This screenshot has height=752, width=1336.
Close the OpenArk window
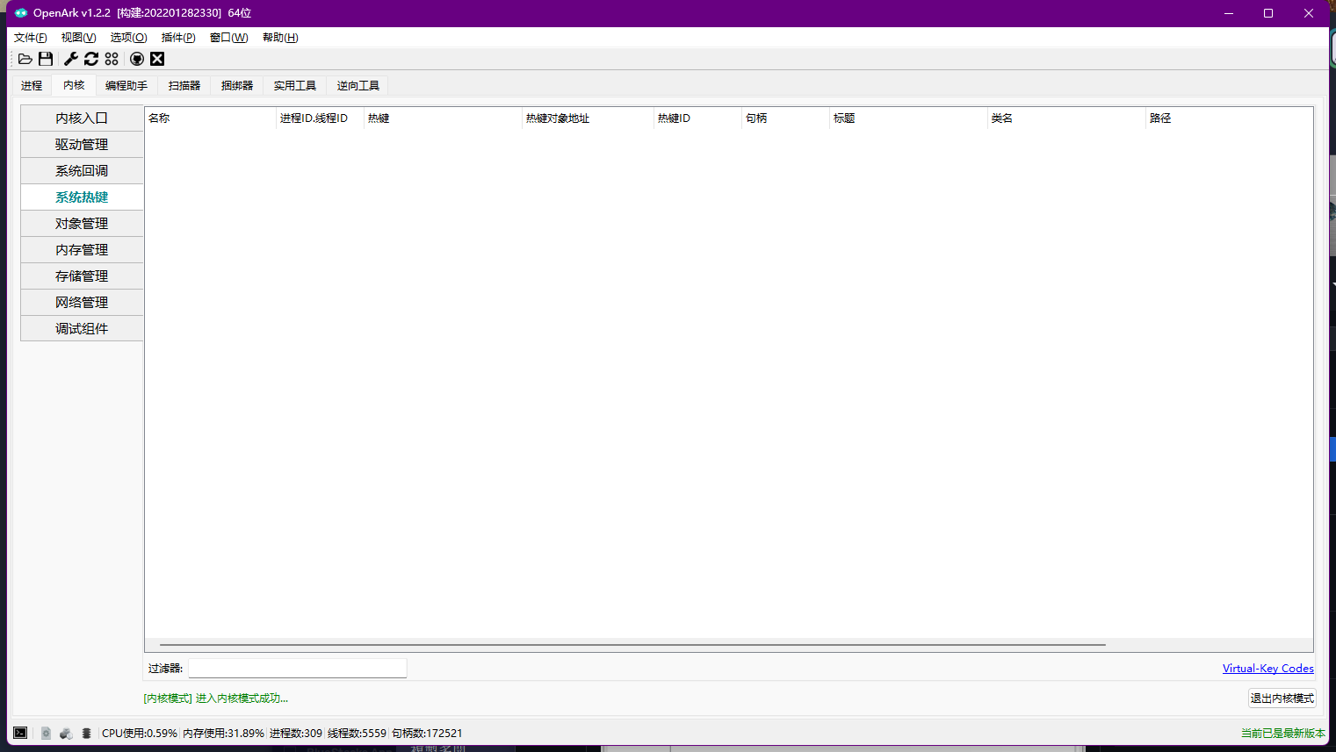click(1309, 13)
